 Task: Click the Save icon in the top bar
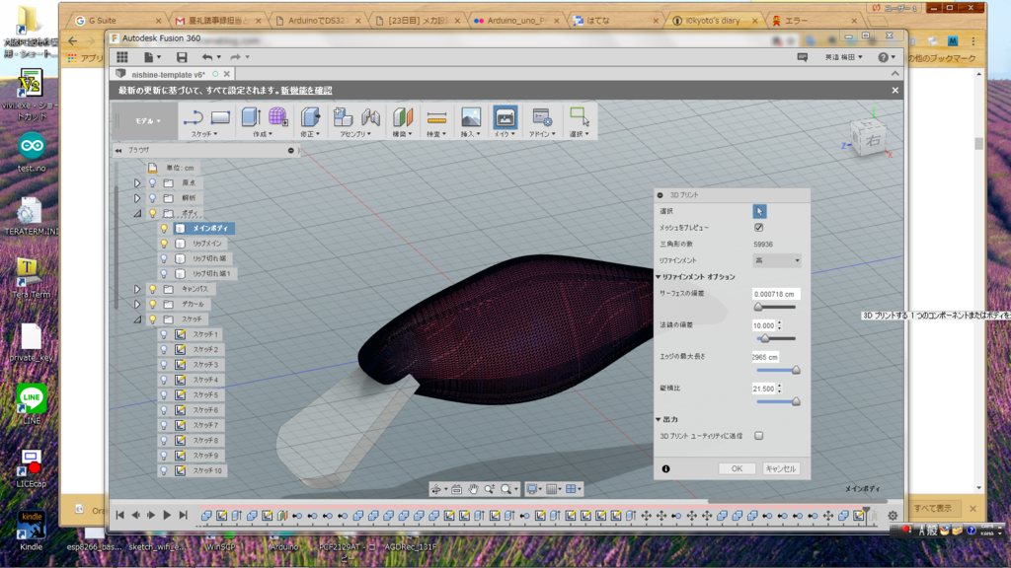coord(182,57)
